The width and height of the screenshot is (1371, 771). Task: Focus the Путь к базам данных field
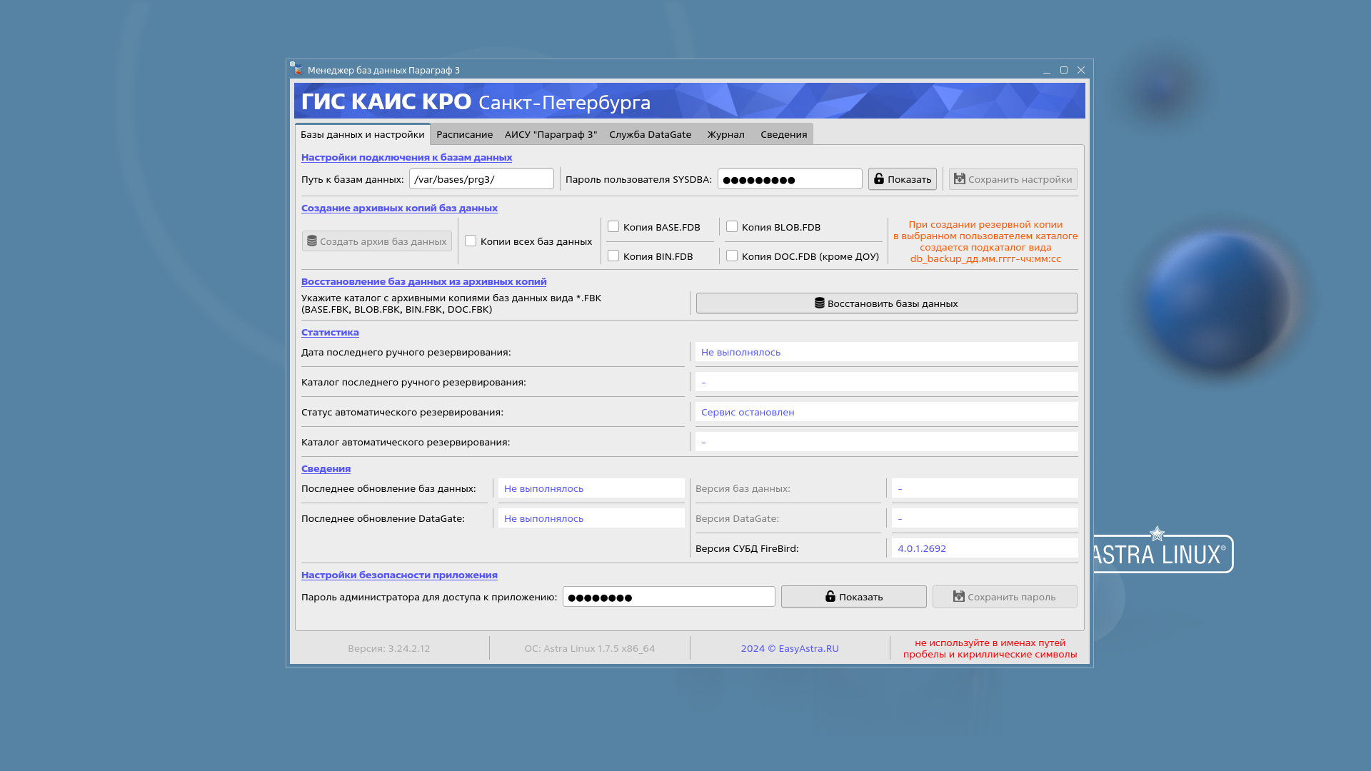(481, 179)
